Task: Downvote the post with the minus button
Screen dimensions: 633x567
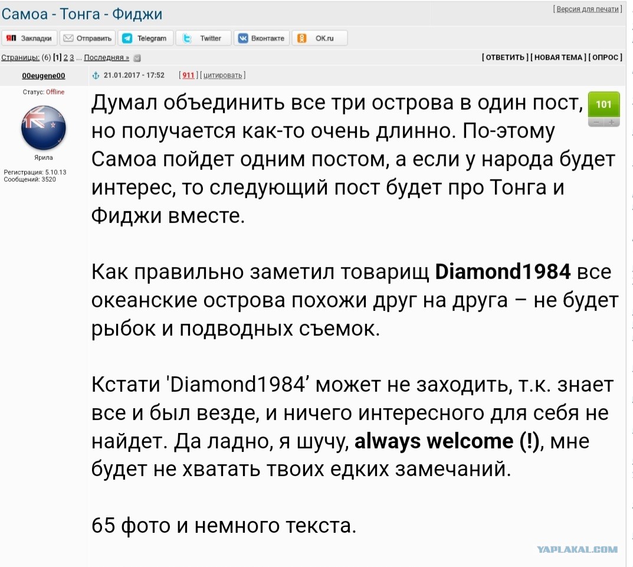Action: [596, 122]
